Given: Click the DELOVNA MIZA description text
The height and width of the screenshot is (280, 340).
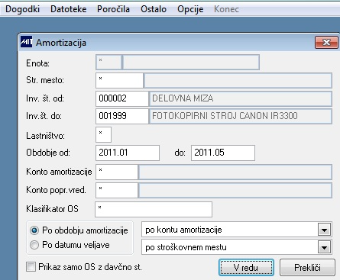Looking at the screenshot, I should [183, 98].
